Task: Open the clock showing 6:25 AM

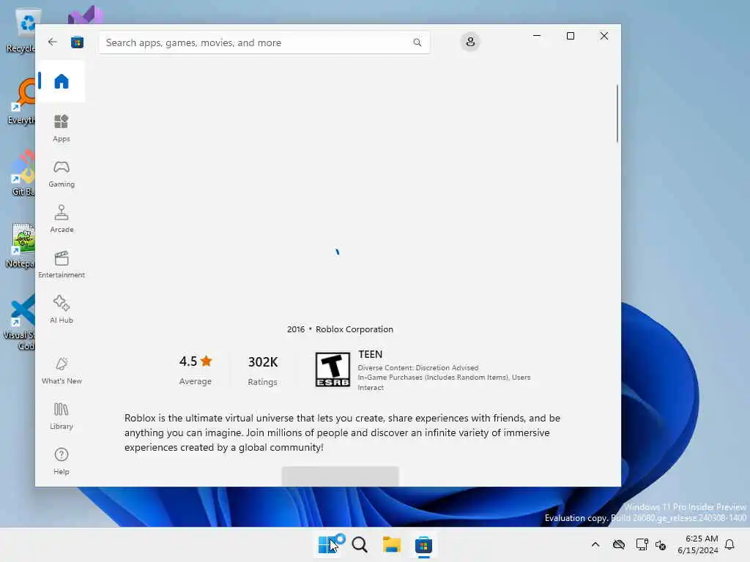Action: [x=697, y=544]
